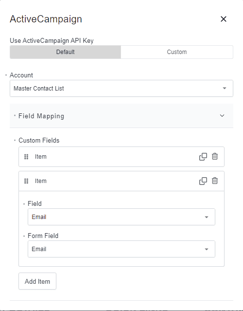Switch to Custom API key option
The image size is (243, 311).
(177, 52)
